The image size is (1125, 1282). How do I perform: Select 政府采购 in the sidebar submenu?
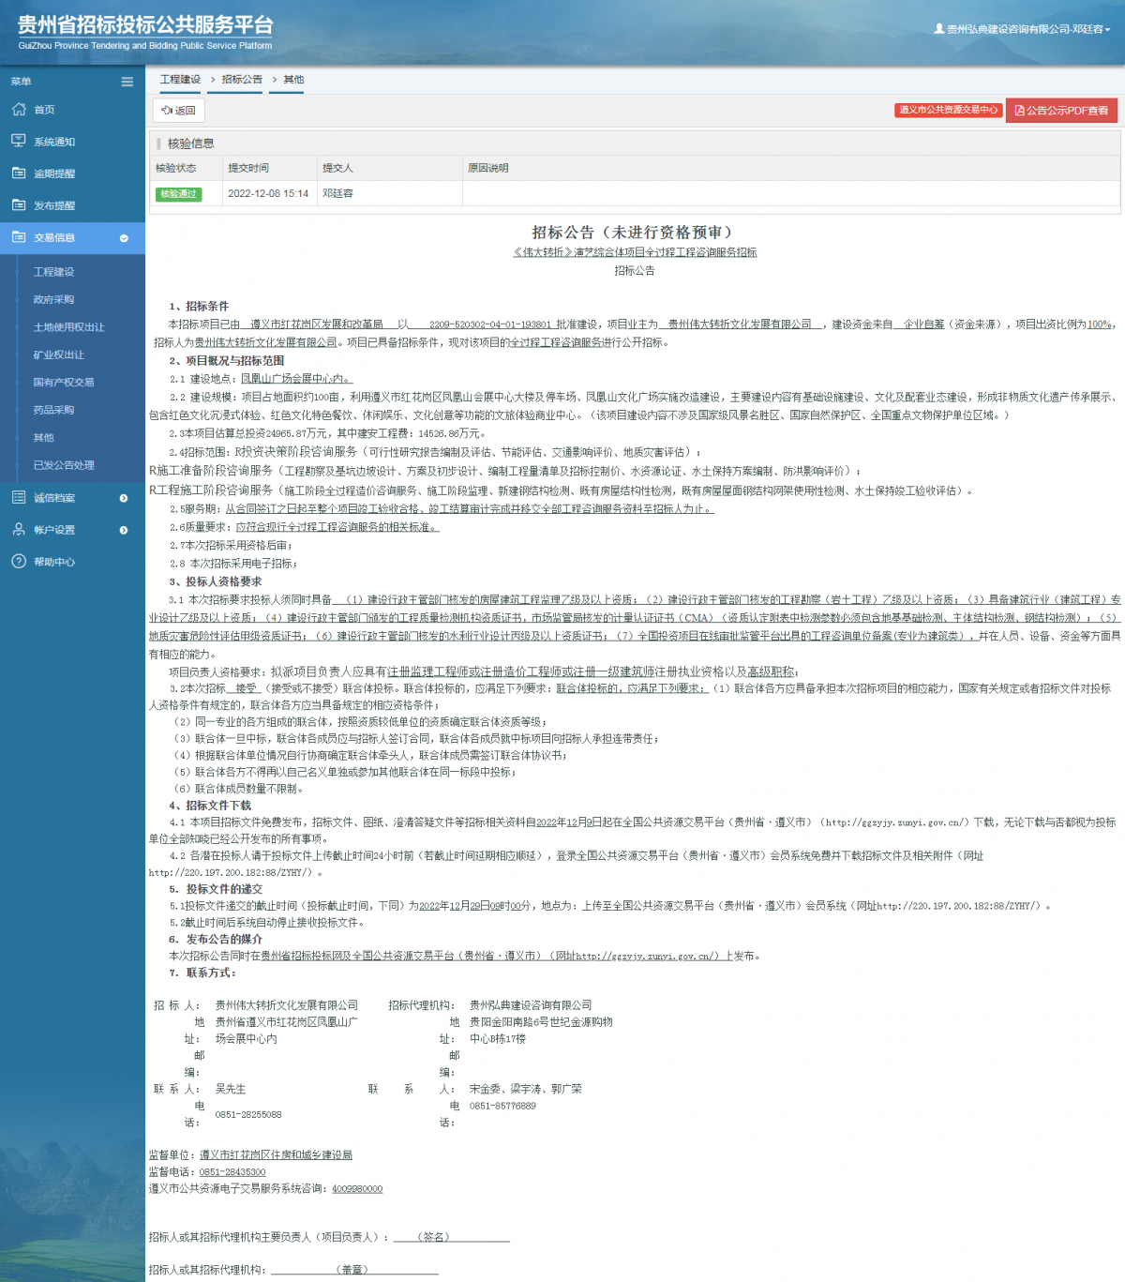(x=53, y=299)
